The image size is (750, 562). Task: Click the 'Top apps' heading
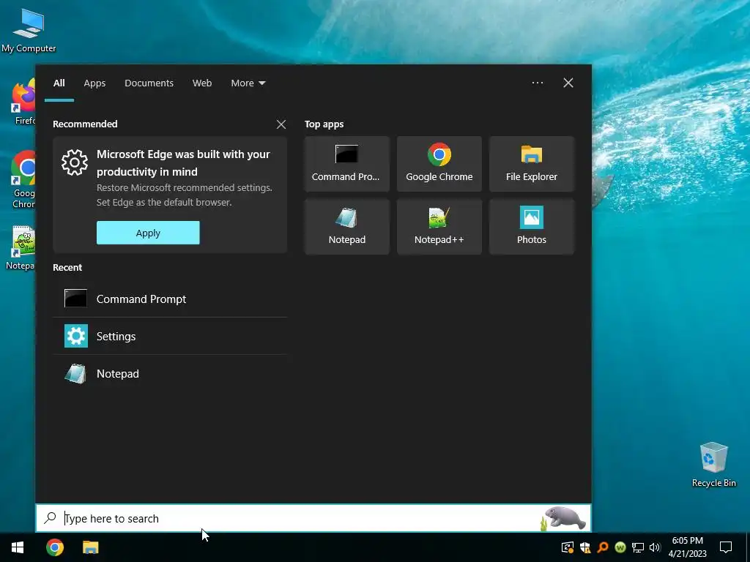324,124
